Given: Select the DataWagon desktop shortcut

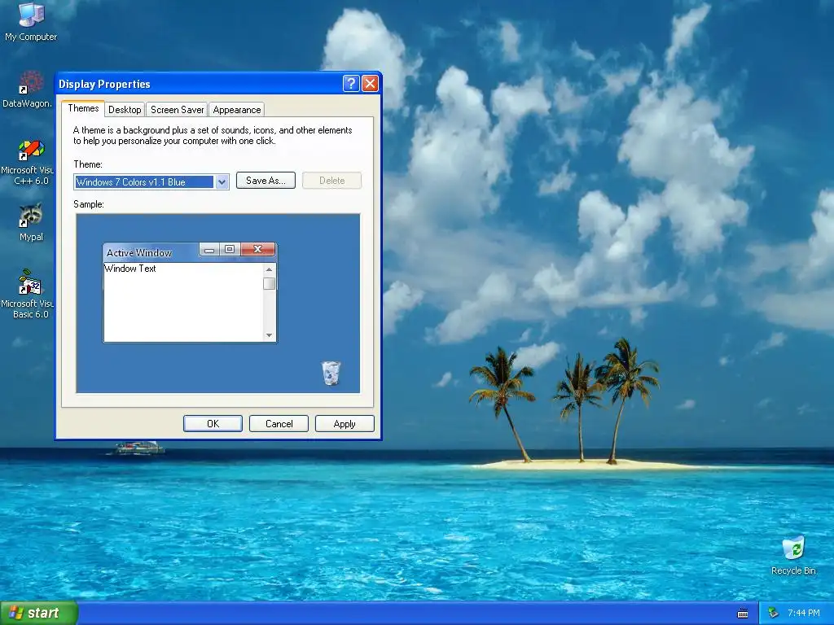Looking at the screenshot, I should pos(28,90).
